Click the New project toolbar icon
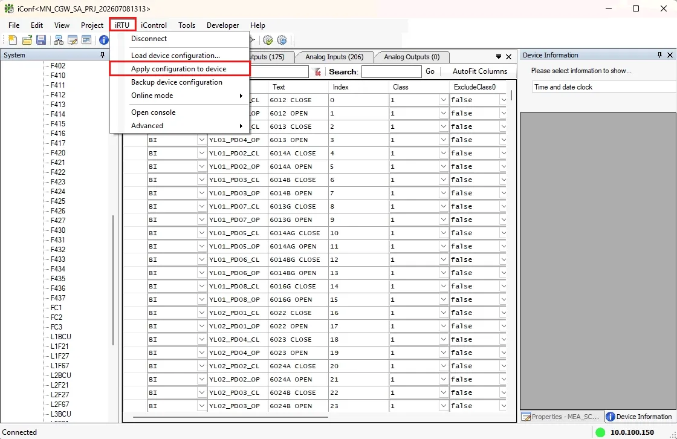The image size is (677, 439). tap(13, 40)
